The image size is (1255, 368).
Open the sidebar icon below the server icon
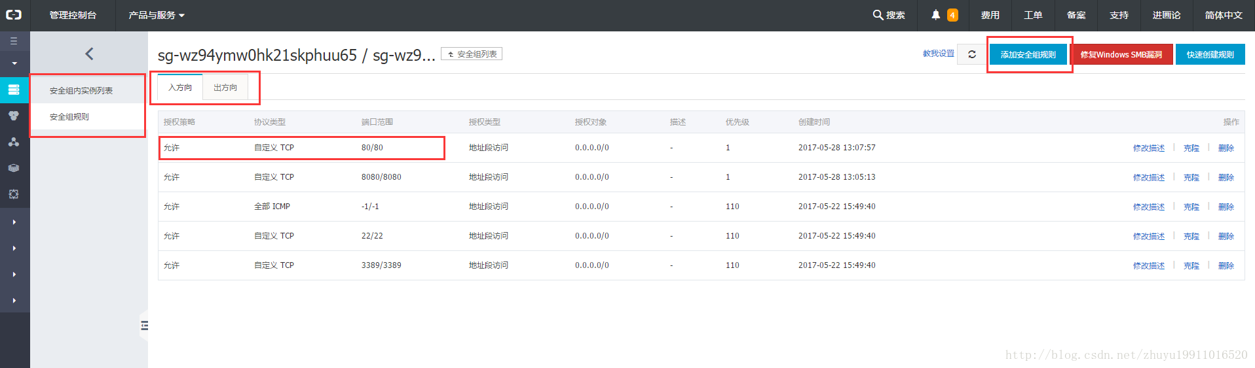click(14, 116)
